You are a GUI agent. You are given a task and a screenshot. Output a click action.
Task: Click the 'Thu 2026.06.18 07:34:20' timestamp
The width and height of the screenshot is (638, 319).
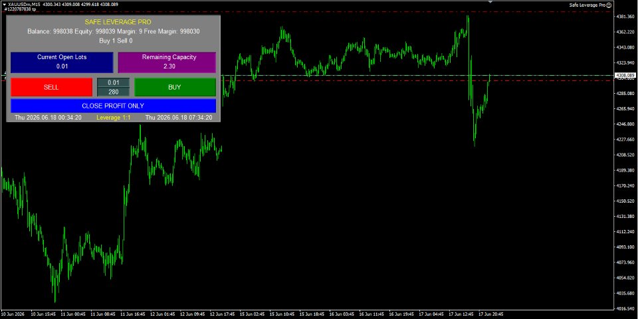point(179,118)
